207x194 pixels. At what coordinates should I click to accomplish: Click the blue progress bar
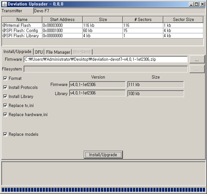pyautogui.click(x=103, y=190)
